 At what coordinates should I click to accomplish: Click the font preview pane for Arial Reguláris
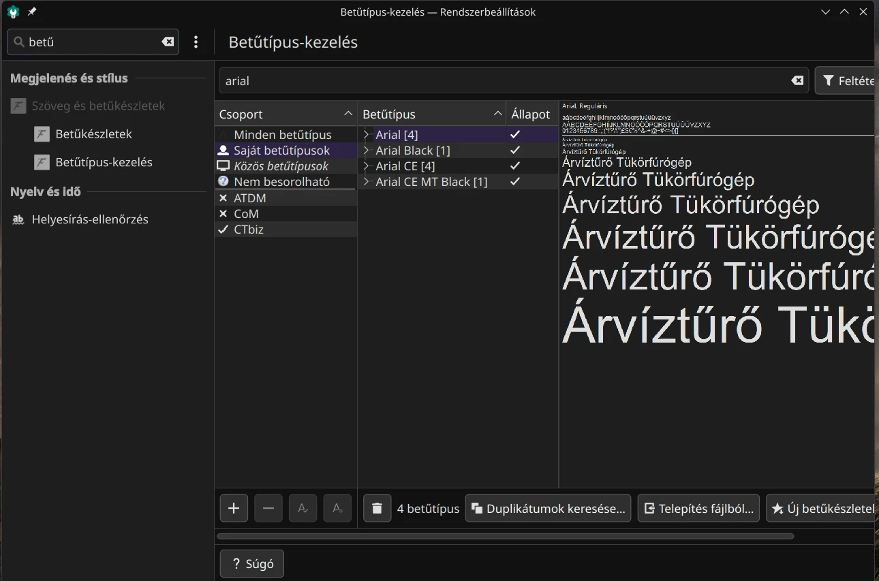(717, 293)
